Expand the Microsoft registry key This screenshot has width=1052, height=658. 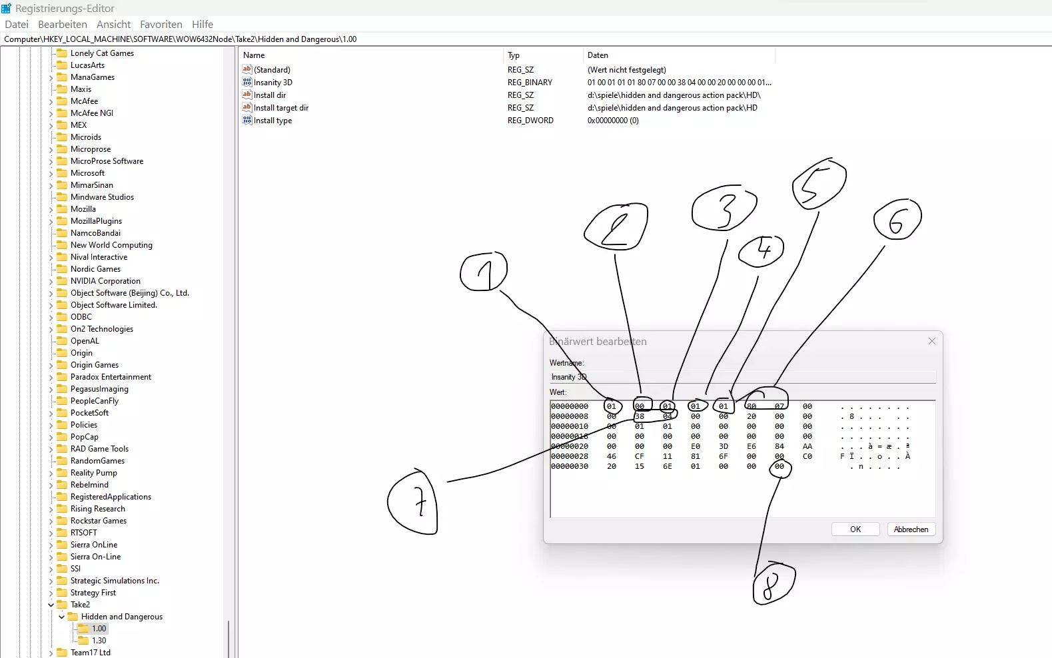point(51,173)
